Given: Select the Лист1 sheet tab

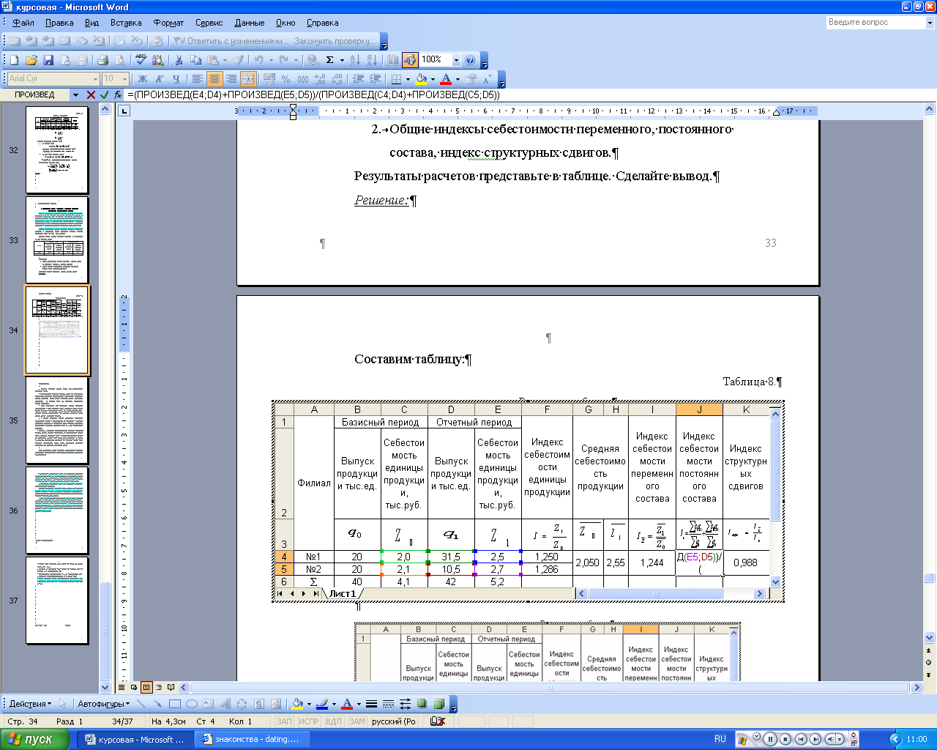Looking at the screenshot, I should (x=342, y=593).
